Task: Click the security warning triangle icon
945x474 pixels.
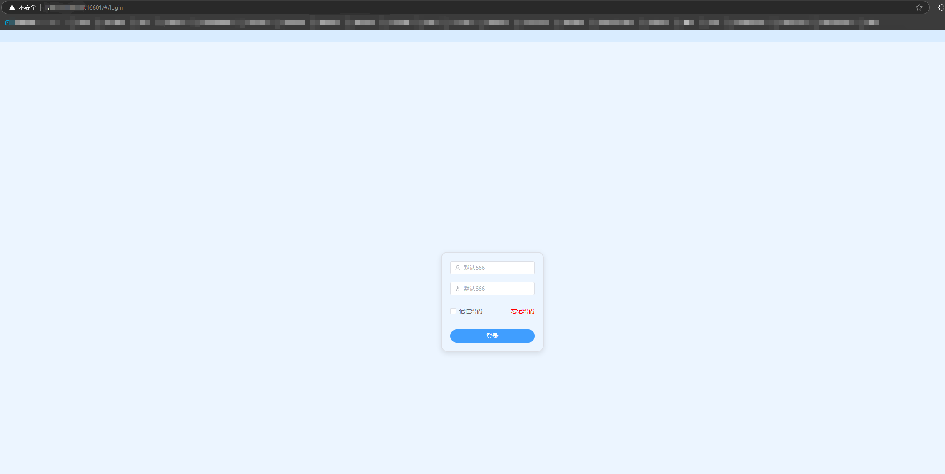Action: [x=12, y=7]
